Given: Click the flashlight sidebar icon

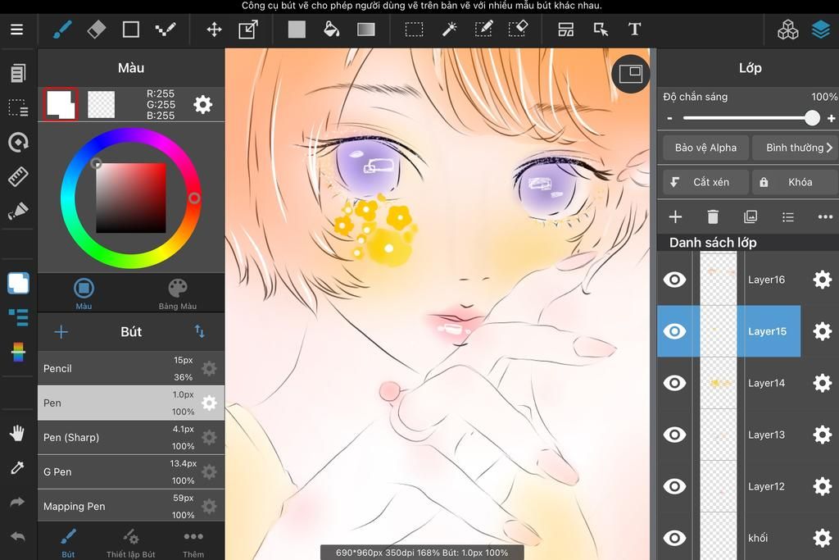Looking at the screenshot, I should tap(18, 211).
